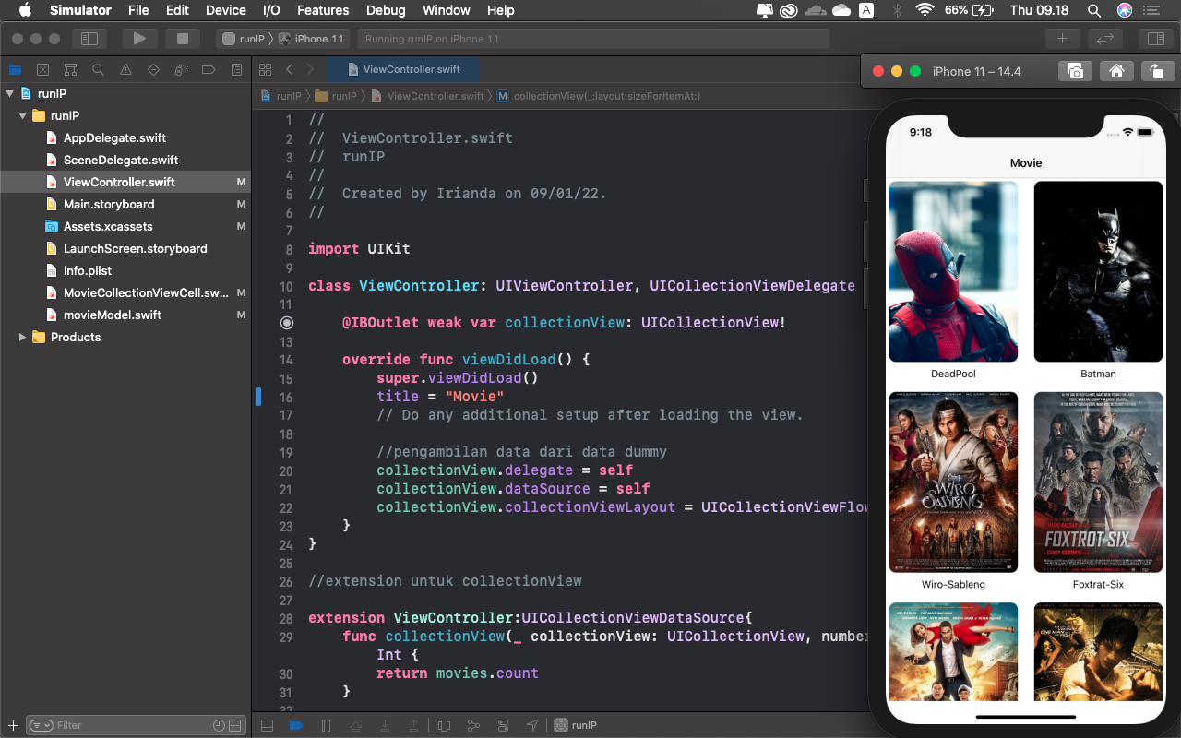Screen dimensions: 1181x738
Task: Select the Project navigator folder icon
Action: (15, 69)
